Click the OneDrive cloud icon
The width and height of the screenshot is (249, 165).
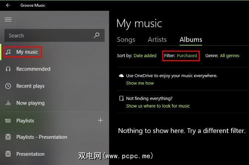point(121,76)
